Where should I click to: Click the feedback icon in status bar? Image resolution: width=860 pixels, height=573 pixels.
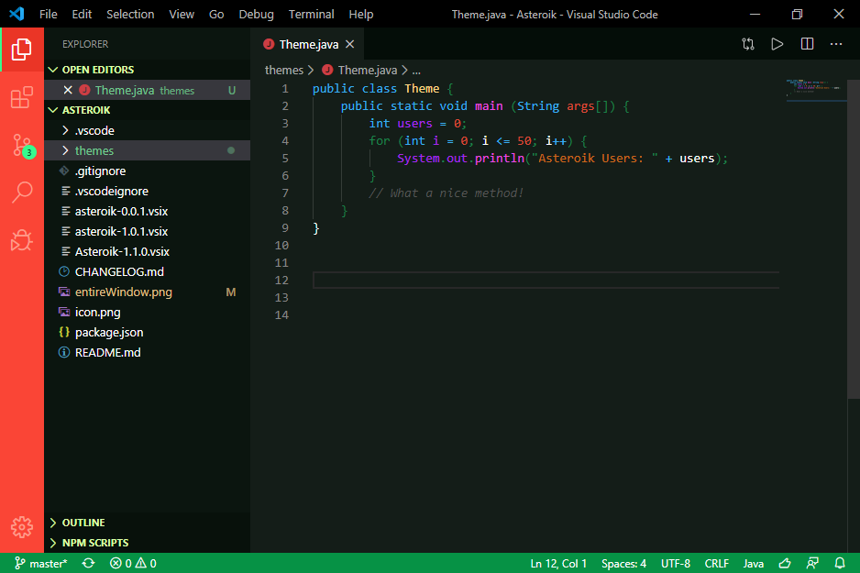tap(812, 563)
